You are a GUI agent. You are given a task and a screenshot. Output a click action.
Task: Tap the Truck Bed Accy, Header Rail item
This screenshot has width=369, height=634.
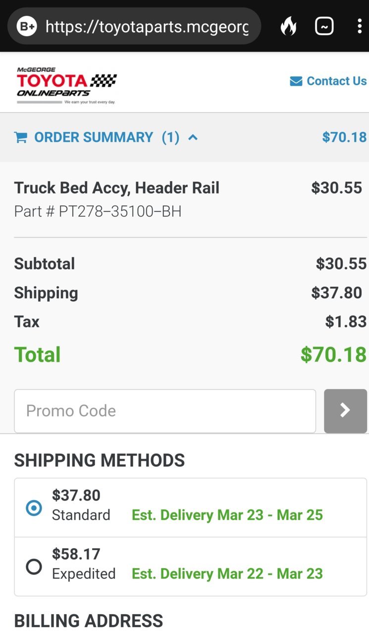[x=117, y=188]
